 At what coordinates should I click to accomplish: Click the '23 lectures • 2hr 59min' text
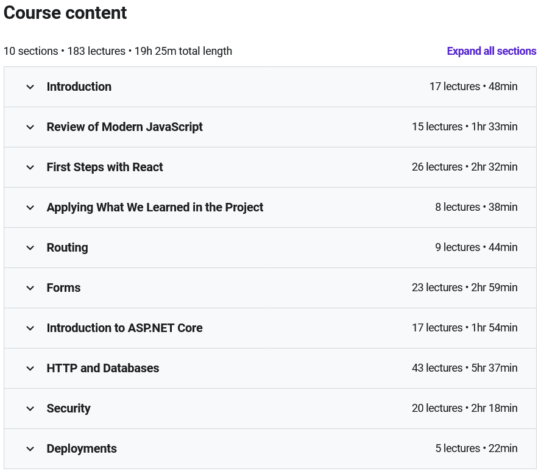(x=465, y=288)
